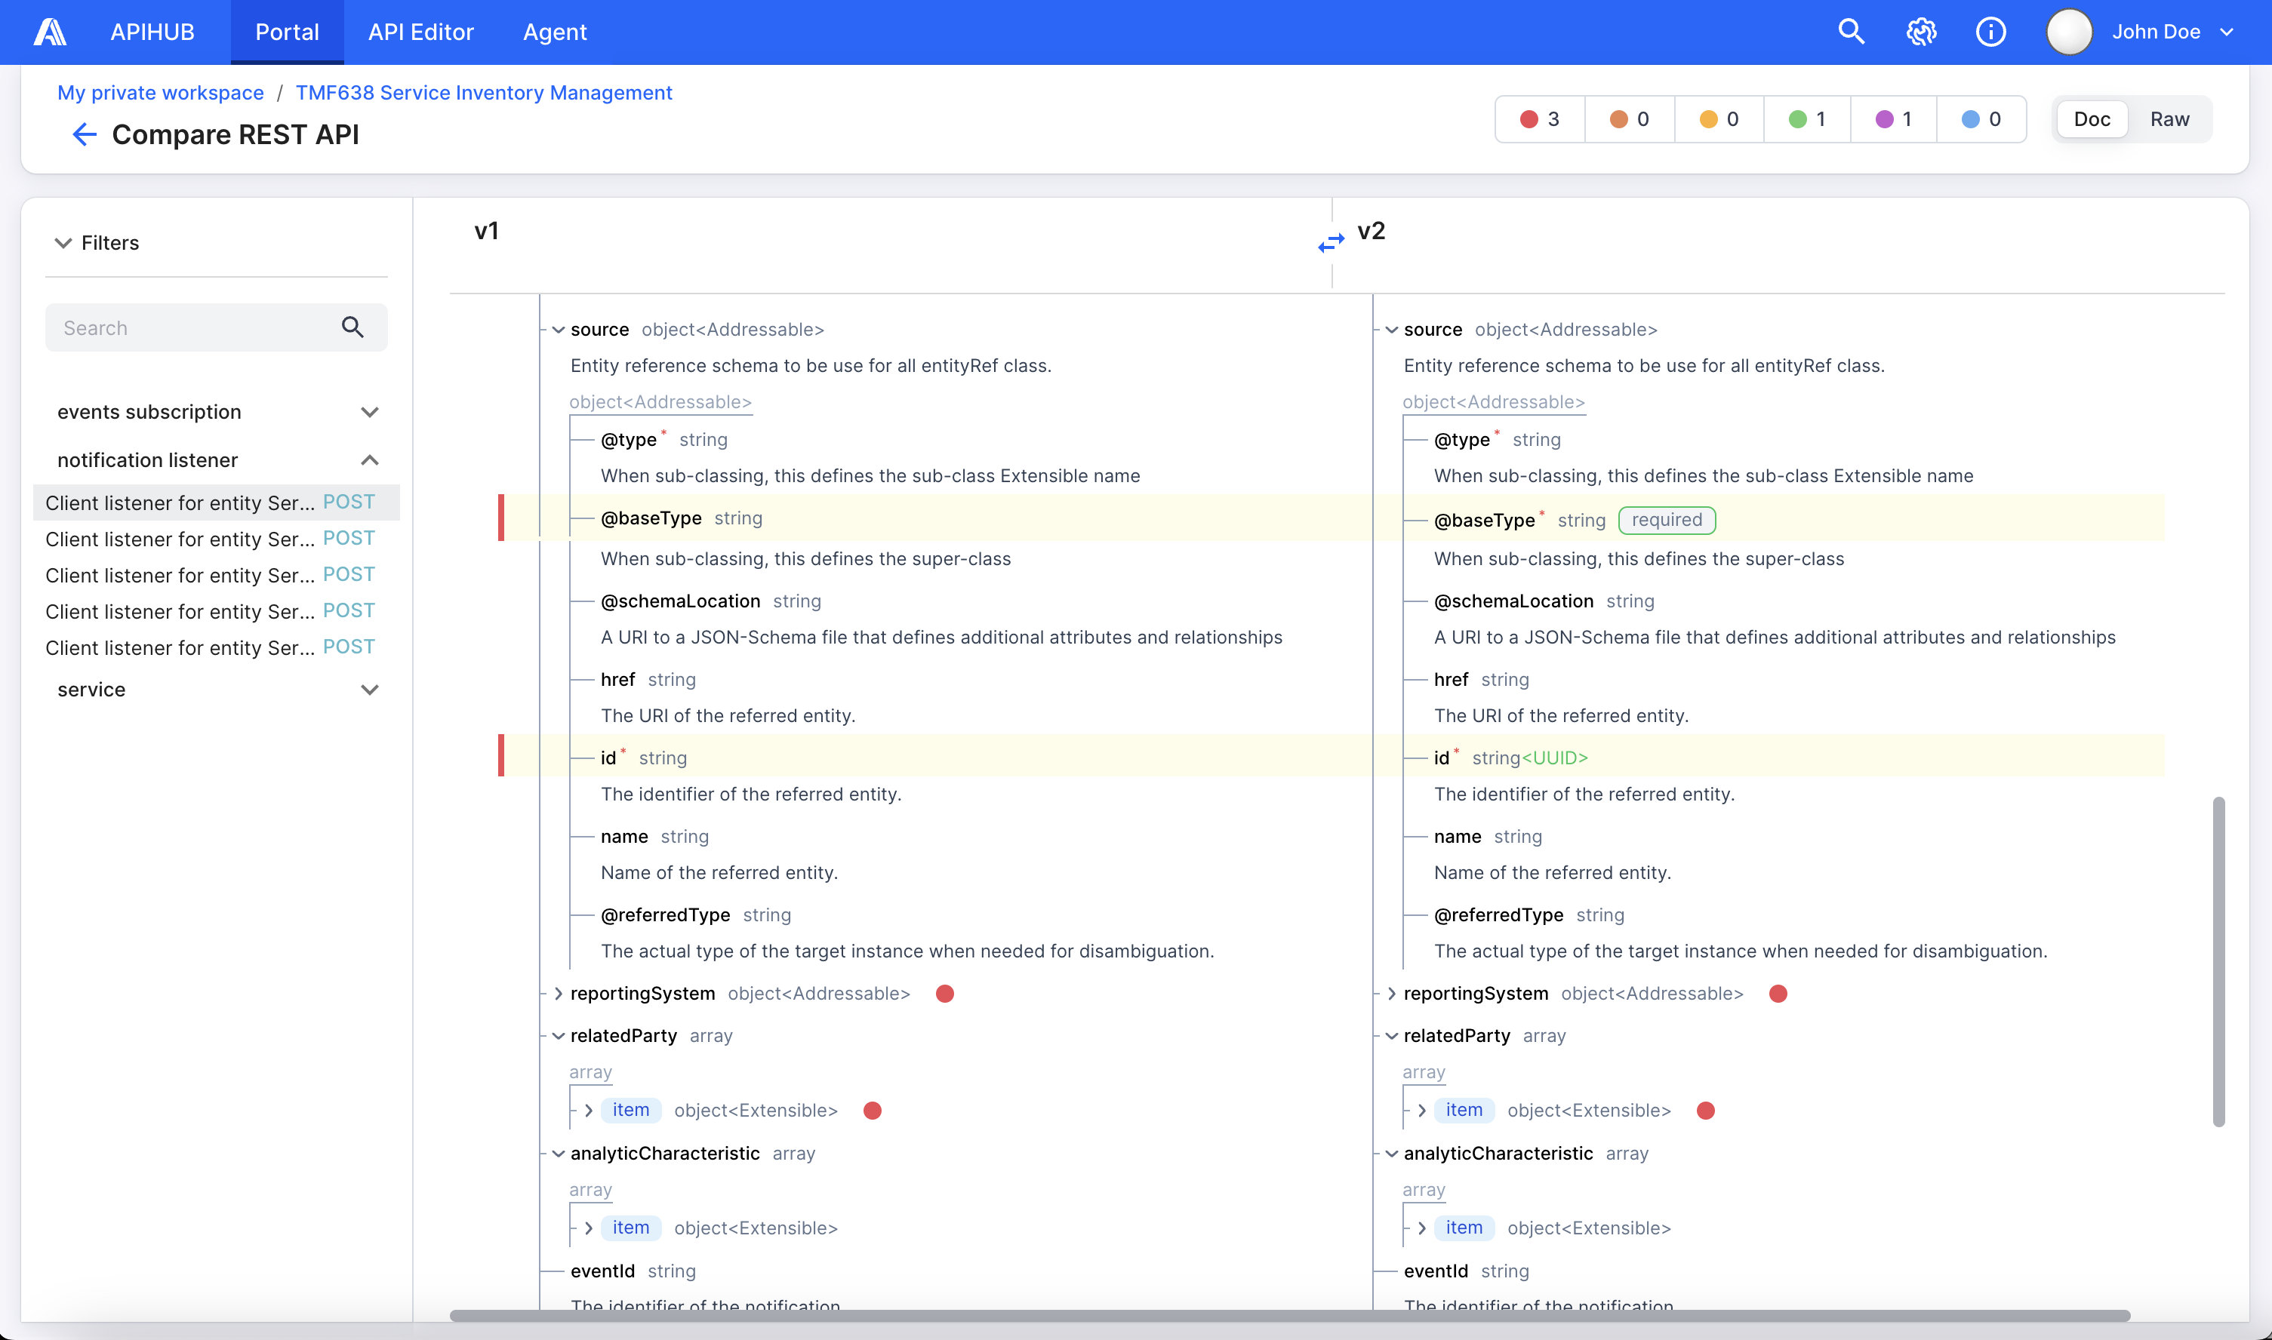Filter by red breaking changes count 3
2272x1340 pixels.
(1539, 119)
